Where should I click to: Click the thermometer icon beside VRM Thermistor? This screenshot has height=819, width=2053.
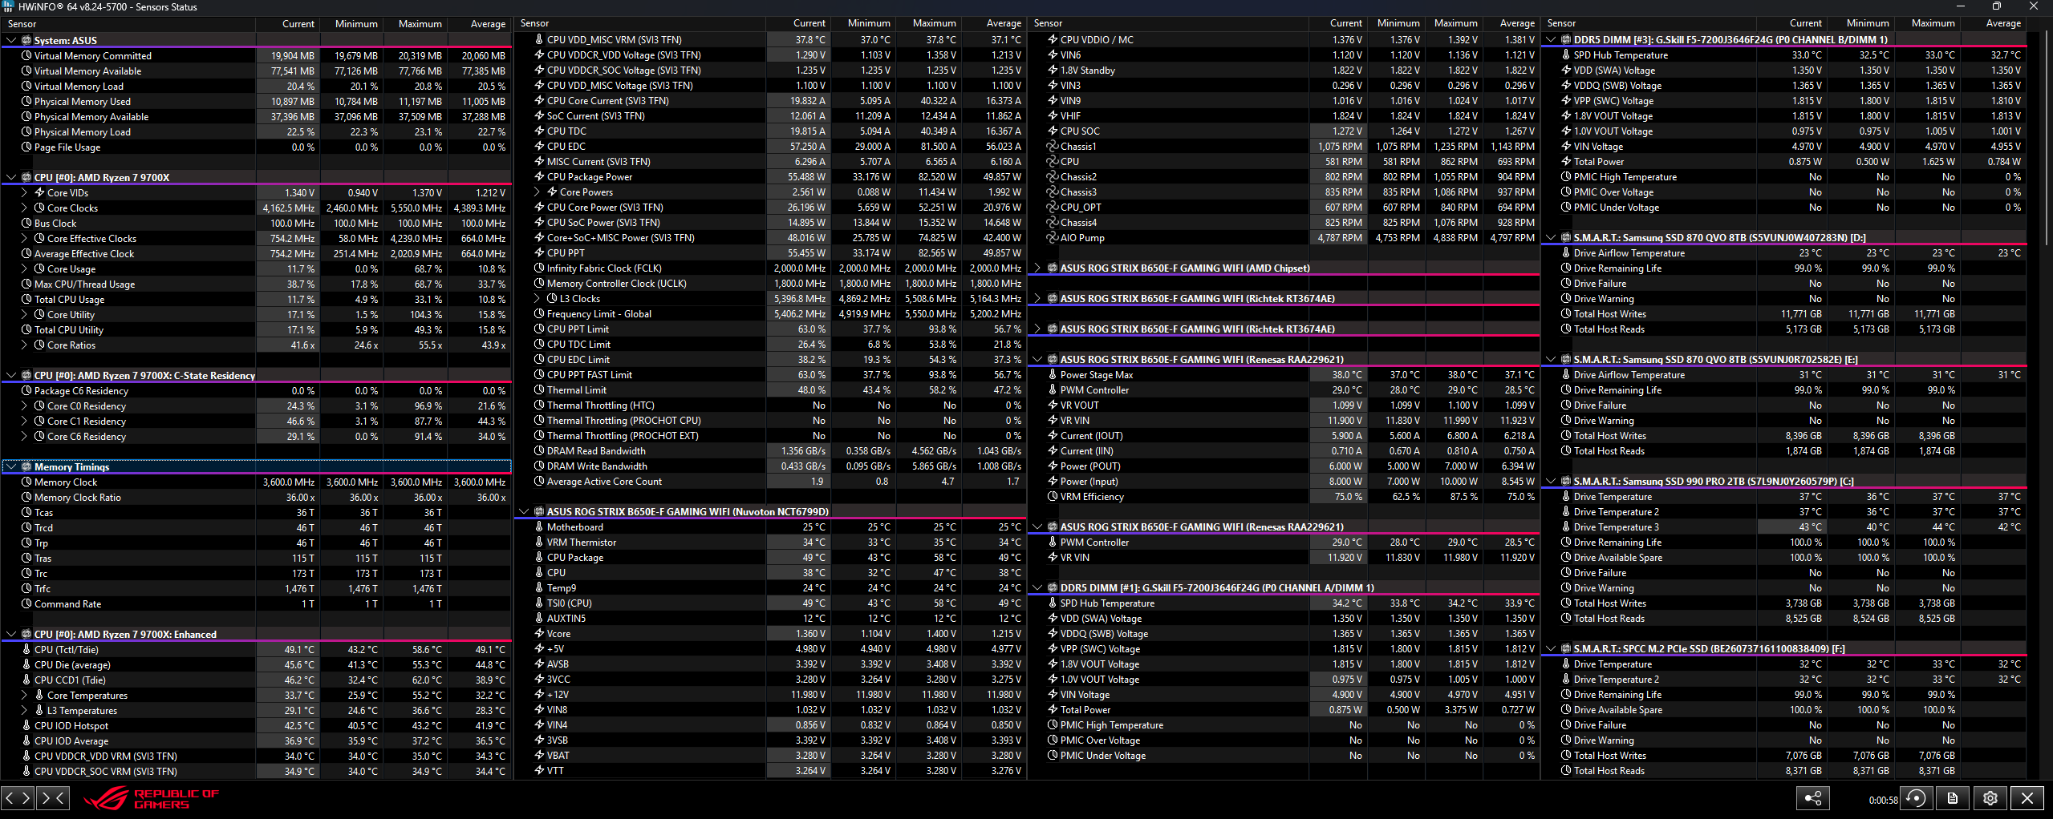click(539, 543)
